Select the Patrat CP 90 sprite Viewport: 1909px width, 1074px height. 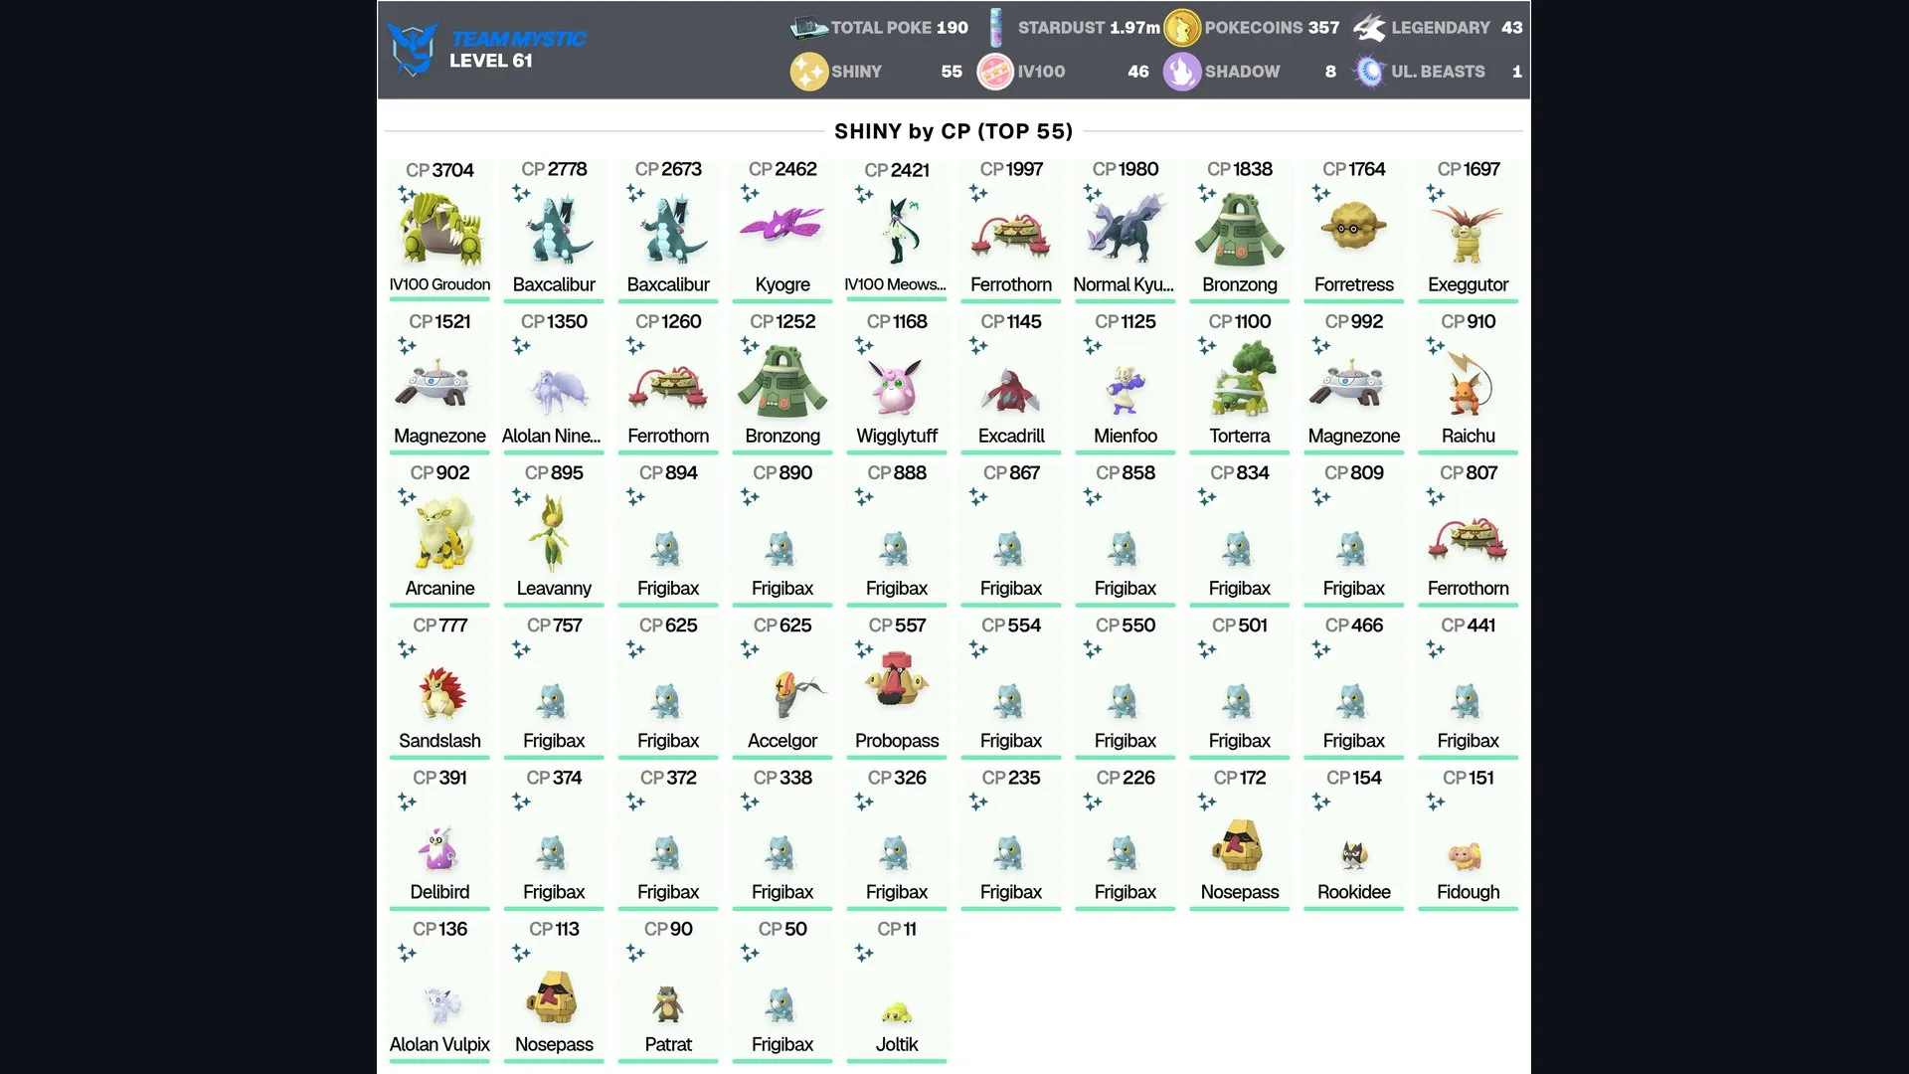(x=668, y=1004)
